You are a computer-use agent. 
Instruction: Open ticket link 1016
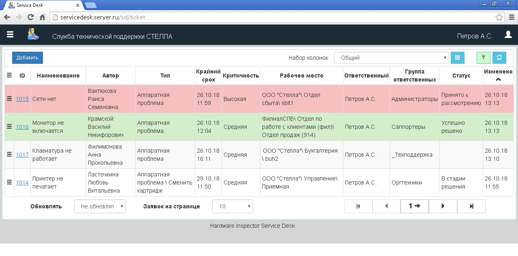point(22,127)
